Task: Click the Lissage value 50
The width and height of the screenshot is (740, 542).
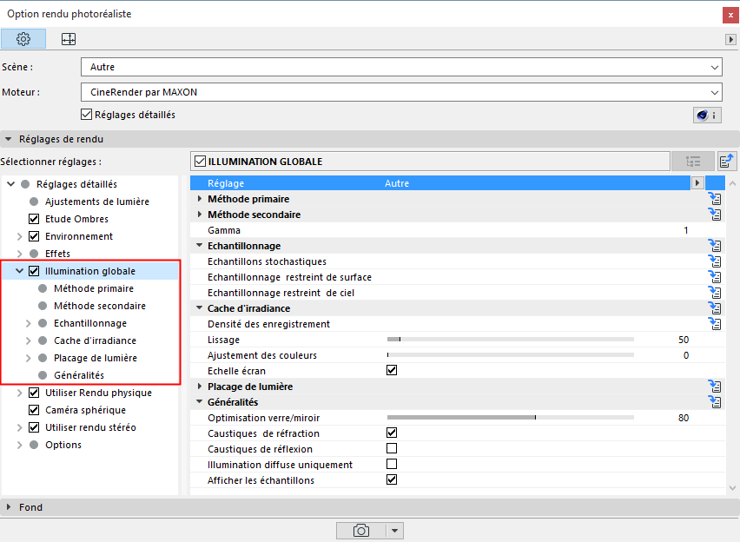Action: pyautogui.click(x=684, y=340)
